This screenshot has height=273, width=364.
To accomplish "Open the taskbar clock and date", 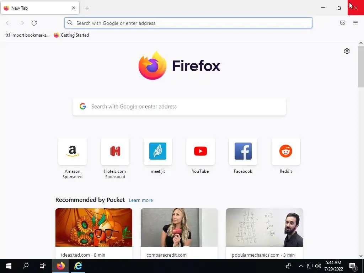I will coord(333,266).
